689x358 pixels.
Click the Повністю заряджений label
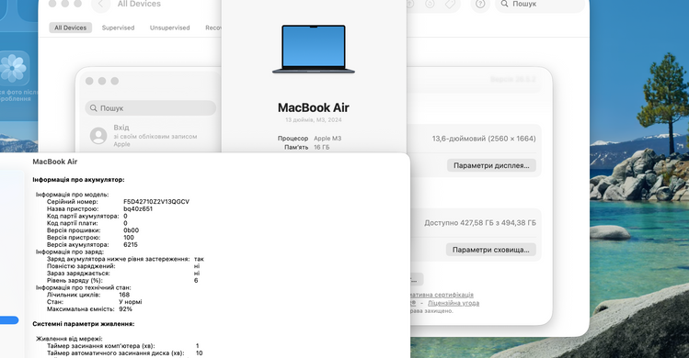point(81,266)
